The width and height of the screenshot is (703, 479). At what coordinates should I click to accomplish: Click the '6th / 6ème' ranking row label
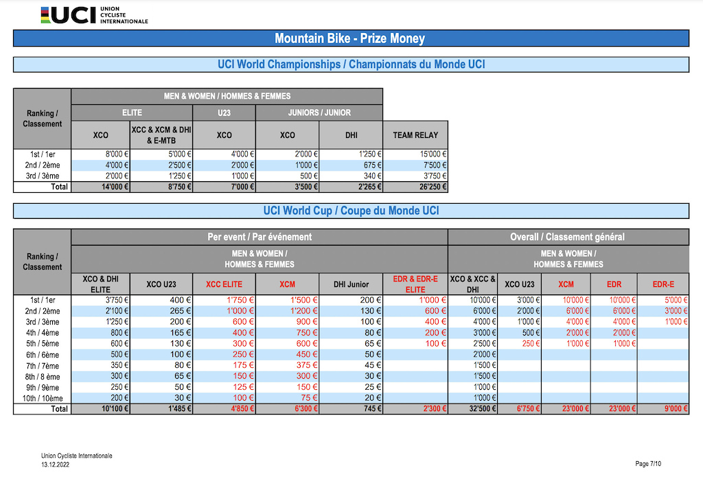[x=43, y=355]
